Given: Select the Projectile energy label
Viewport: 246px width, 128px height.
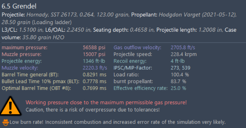Looking at the screenshot, I should (22, 61).
